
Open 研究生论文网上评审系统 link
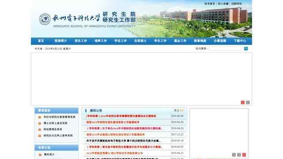click(58, 136)
